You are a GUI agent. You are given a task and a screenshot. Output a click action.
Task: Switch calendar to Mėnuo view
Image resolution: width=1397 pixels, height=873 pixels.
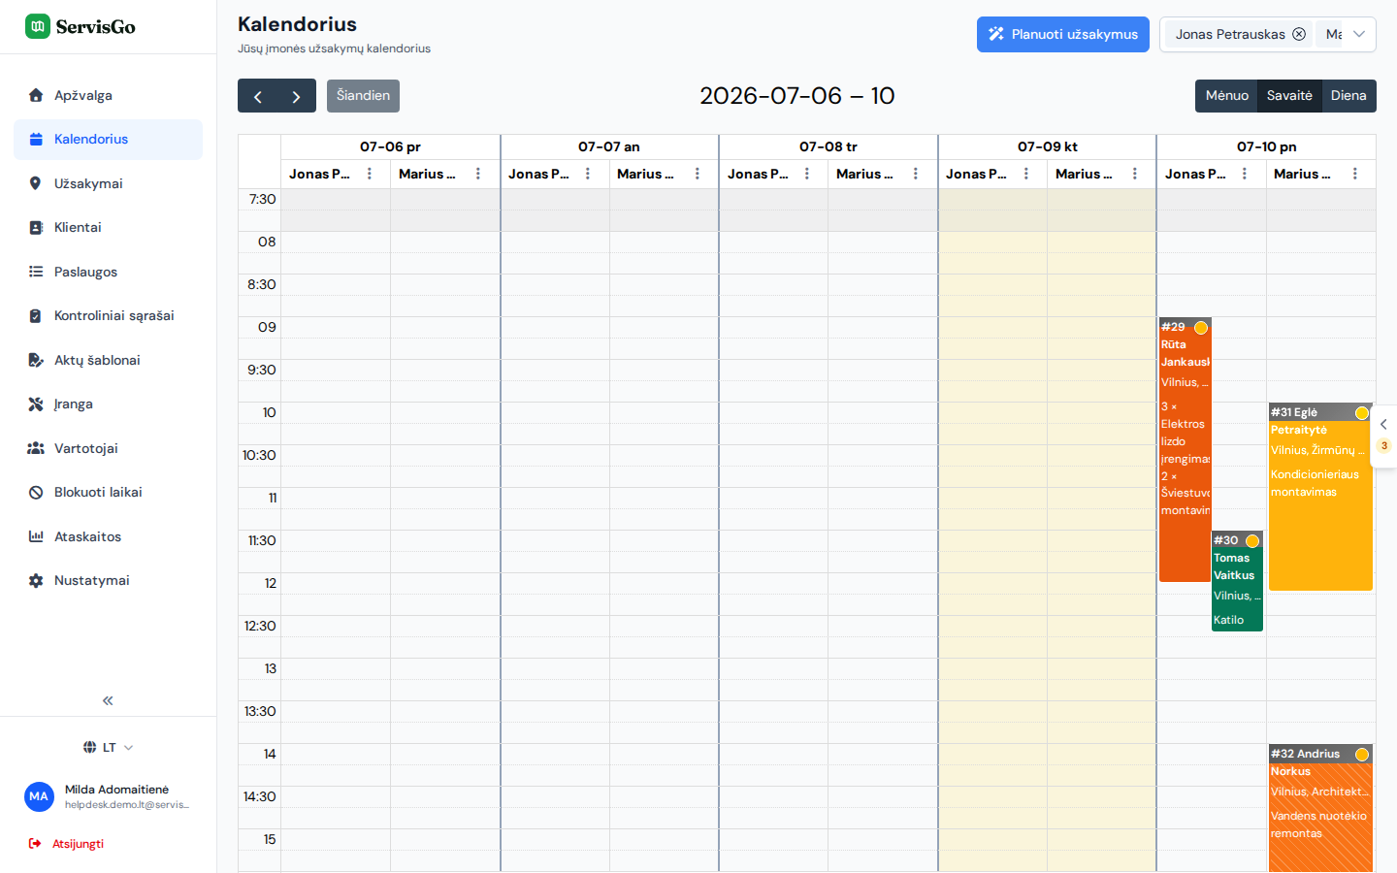click(x=1226, y=96)
